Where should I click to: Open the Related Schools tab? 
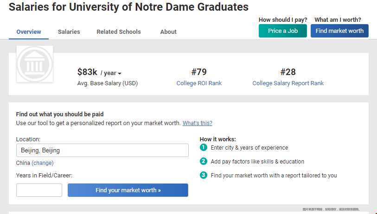point(119,31)
